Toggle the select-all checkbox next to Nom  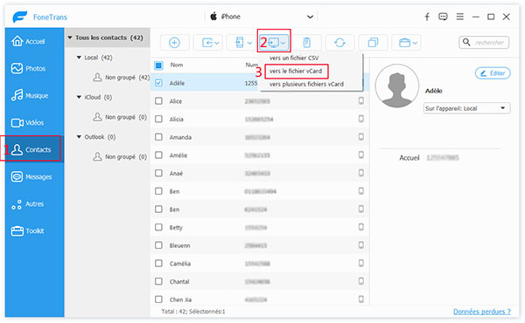[x=158, y=65]
